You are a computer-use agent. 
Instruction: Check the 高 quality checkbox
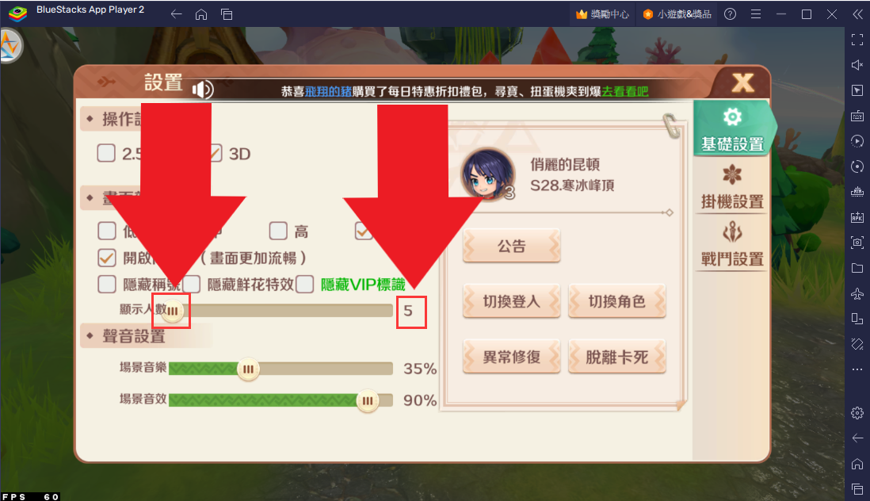[x=278, y=231]
